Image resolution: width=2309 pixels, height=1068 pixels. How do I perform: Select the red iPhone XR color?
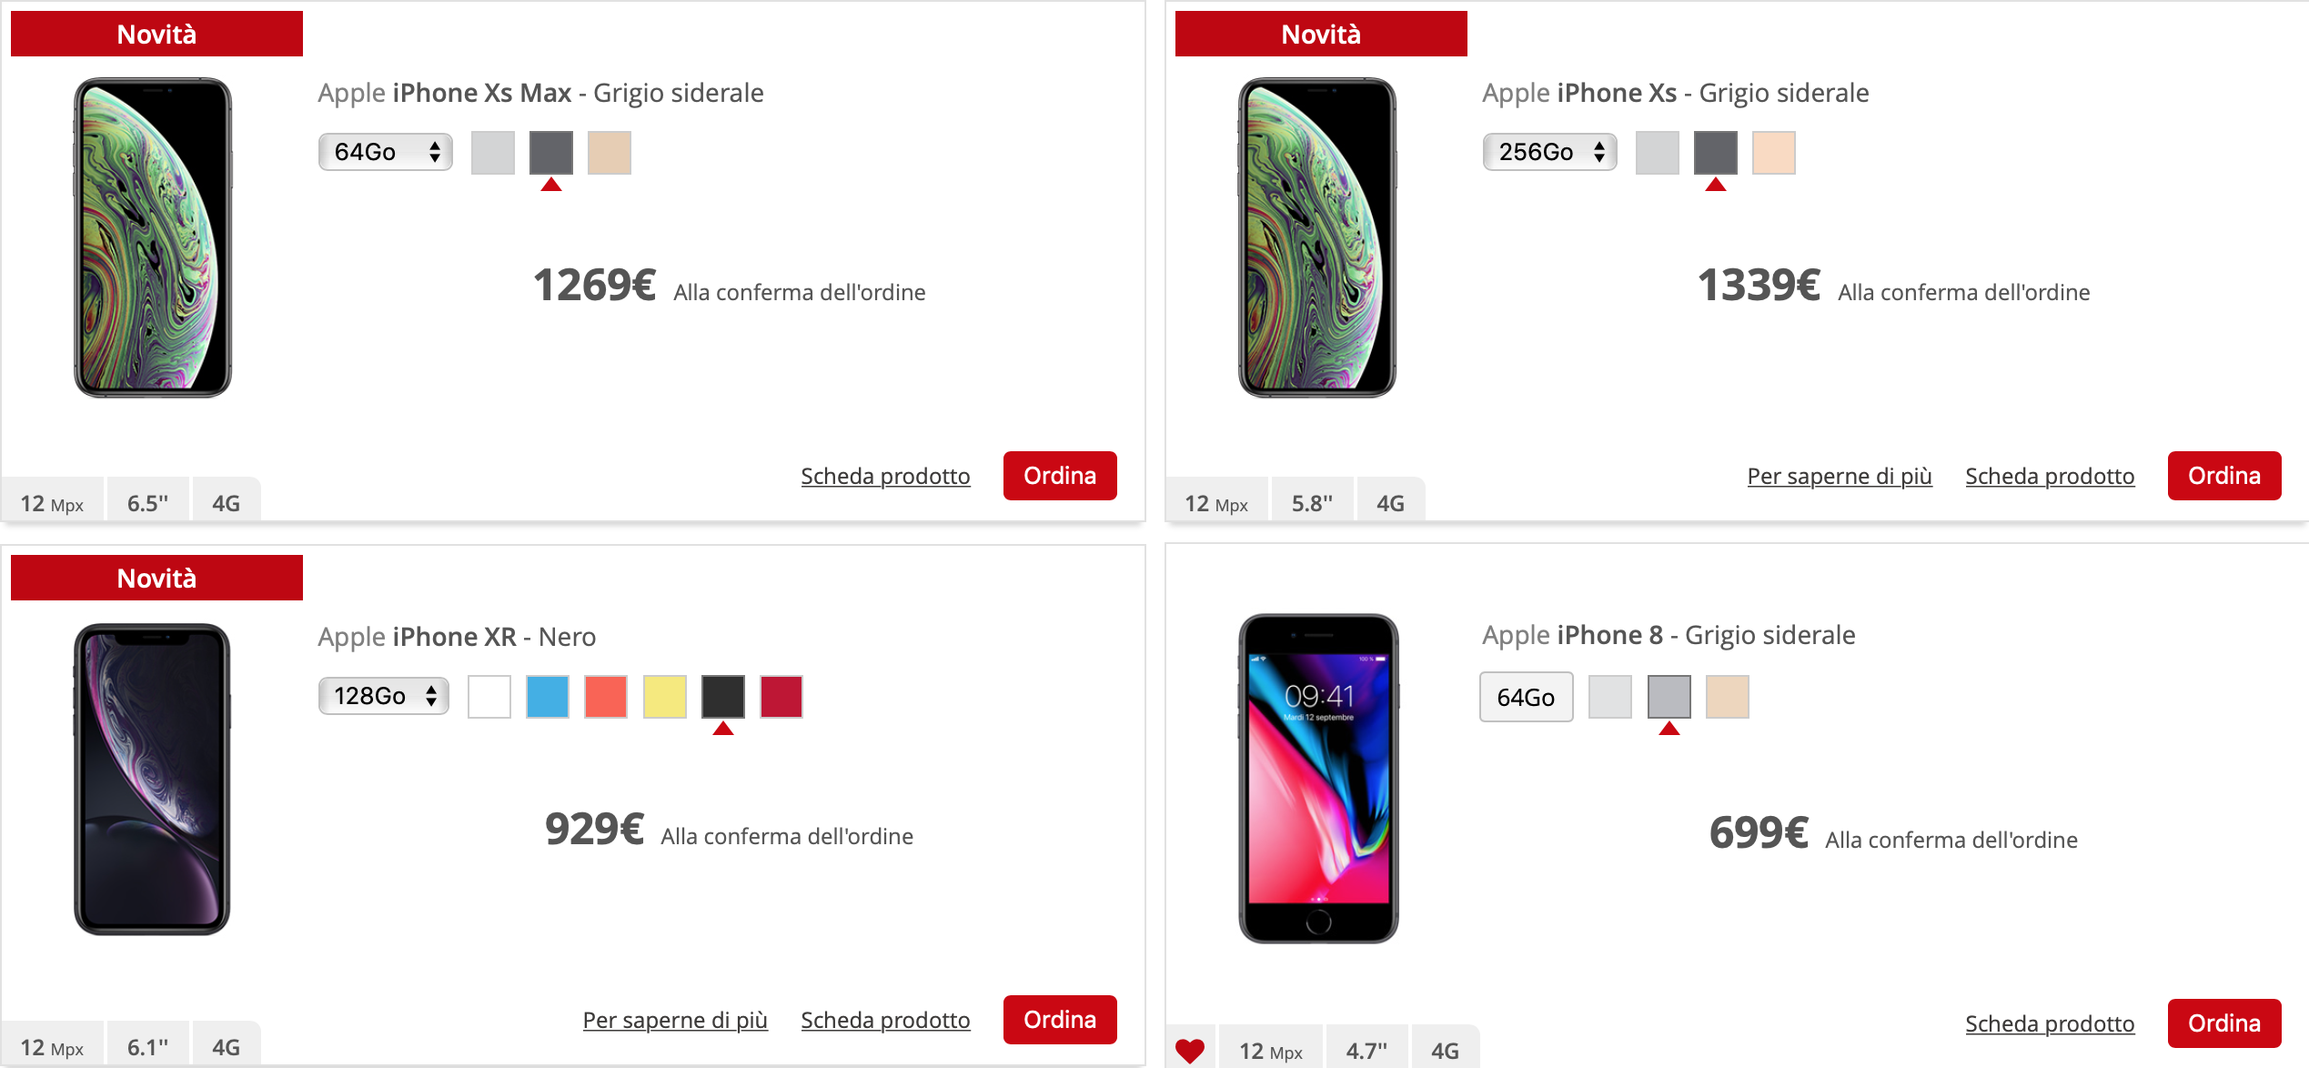781,696
